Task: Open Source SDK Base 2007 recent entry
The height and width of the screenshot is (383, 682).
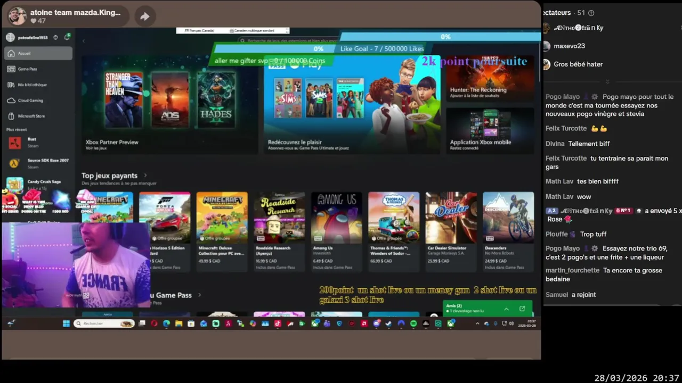Action: pyautogui.click(x=38, y=163)
